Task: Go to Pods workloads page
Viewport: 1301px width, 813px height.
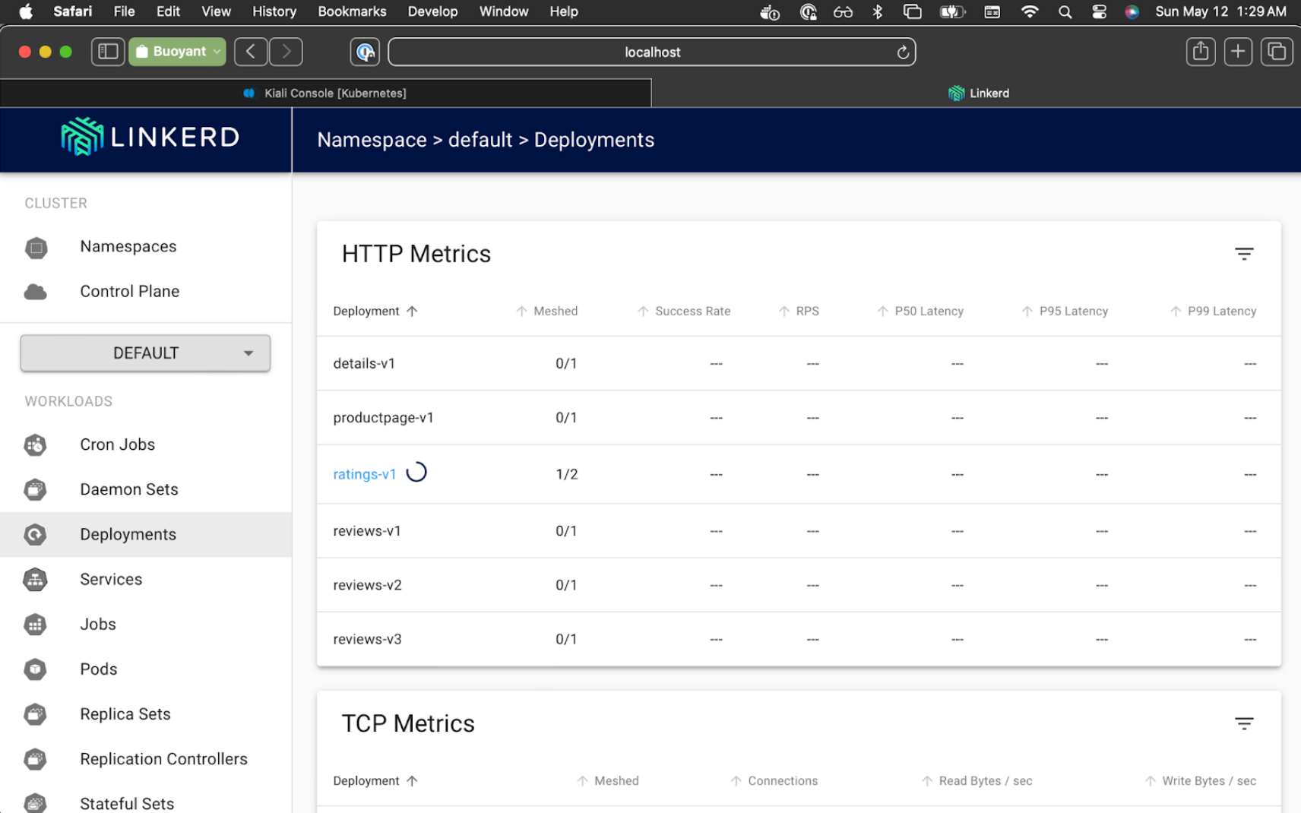Action: [99, 669]
